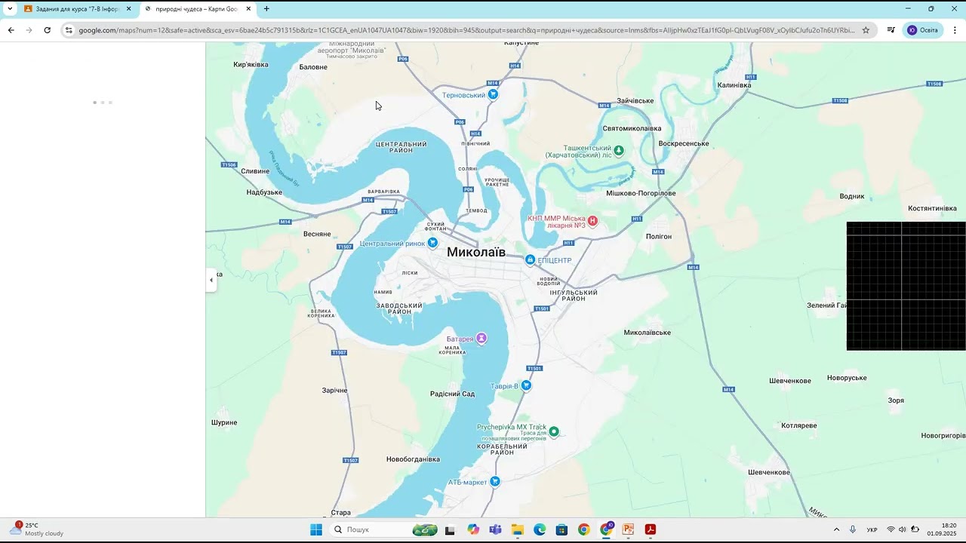Click the ЦЕНТРАЛЬНИЙ РАЙОН district label
Image resolution: width=966 pixels, height=543 pixels.
(x=401, y=147)
